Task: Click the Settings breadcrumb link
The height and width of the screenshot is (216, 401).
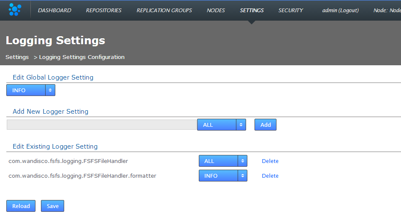Action: tap(17, 57)
